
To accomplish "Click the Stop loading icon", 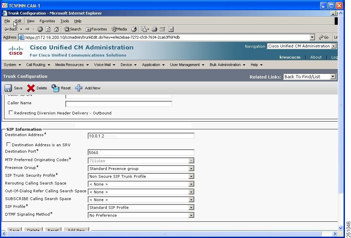I will [x=40, y=29].
